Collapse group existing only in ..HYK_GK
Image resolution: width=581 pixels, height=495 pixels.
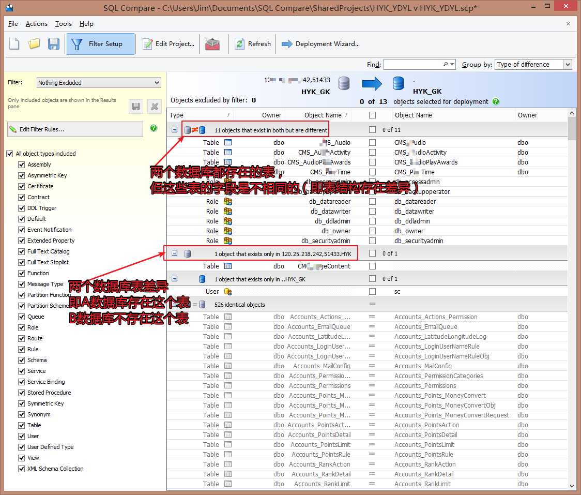(x=174, y=278)
